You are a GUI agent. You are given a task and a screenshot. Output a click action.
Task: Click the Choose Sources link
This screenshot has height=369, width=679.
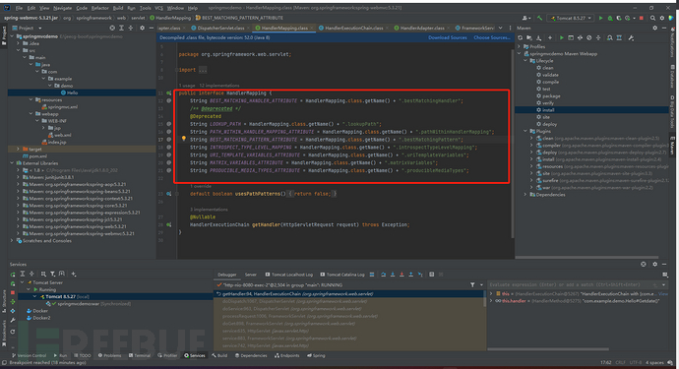pyautogui.click(x=491, y=37)
